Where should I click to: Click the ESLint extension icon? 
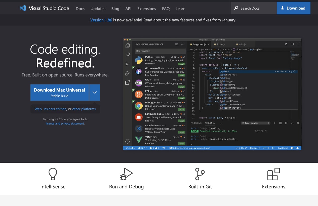click(x=139, y=95)
